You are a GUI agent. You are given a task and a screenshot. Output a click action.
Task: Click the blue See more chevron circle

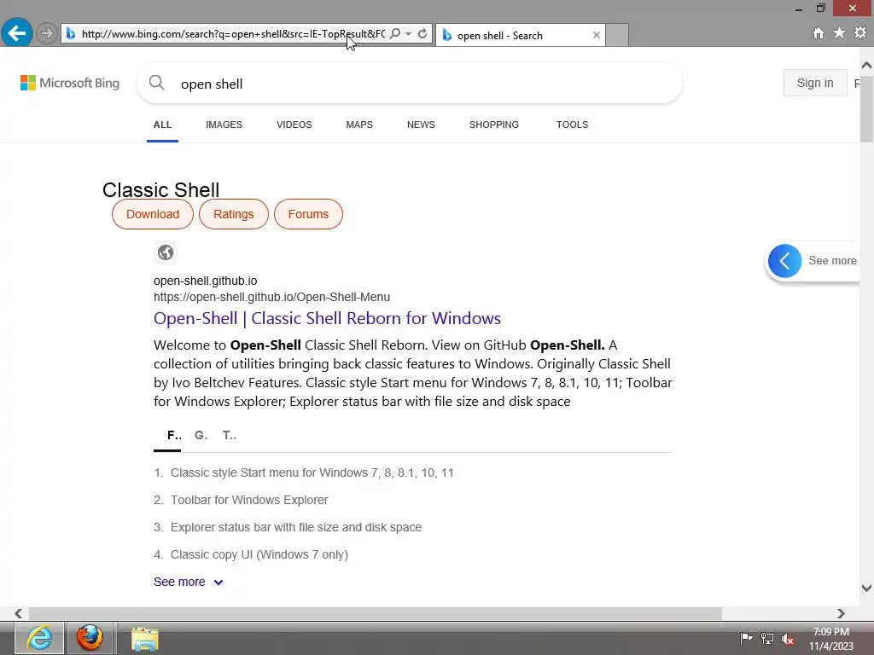click(784, 261)
